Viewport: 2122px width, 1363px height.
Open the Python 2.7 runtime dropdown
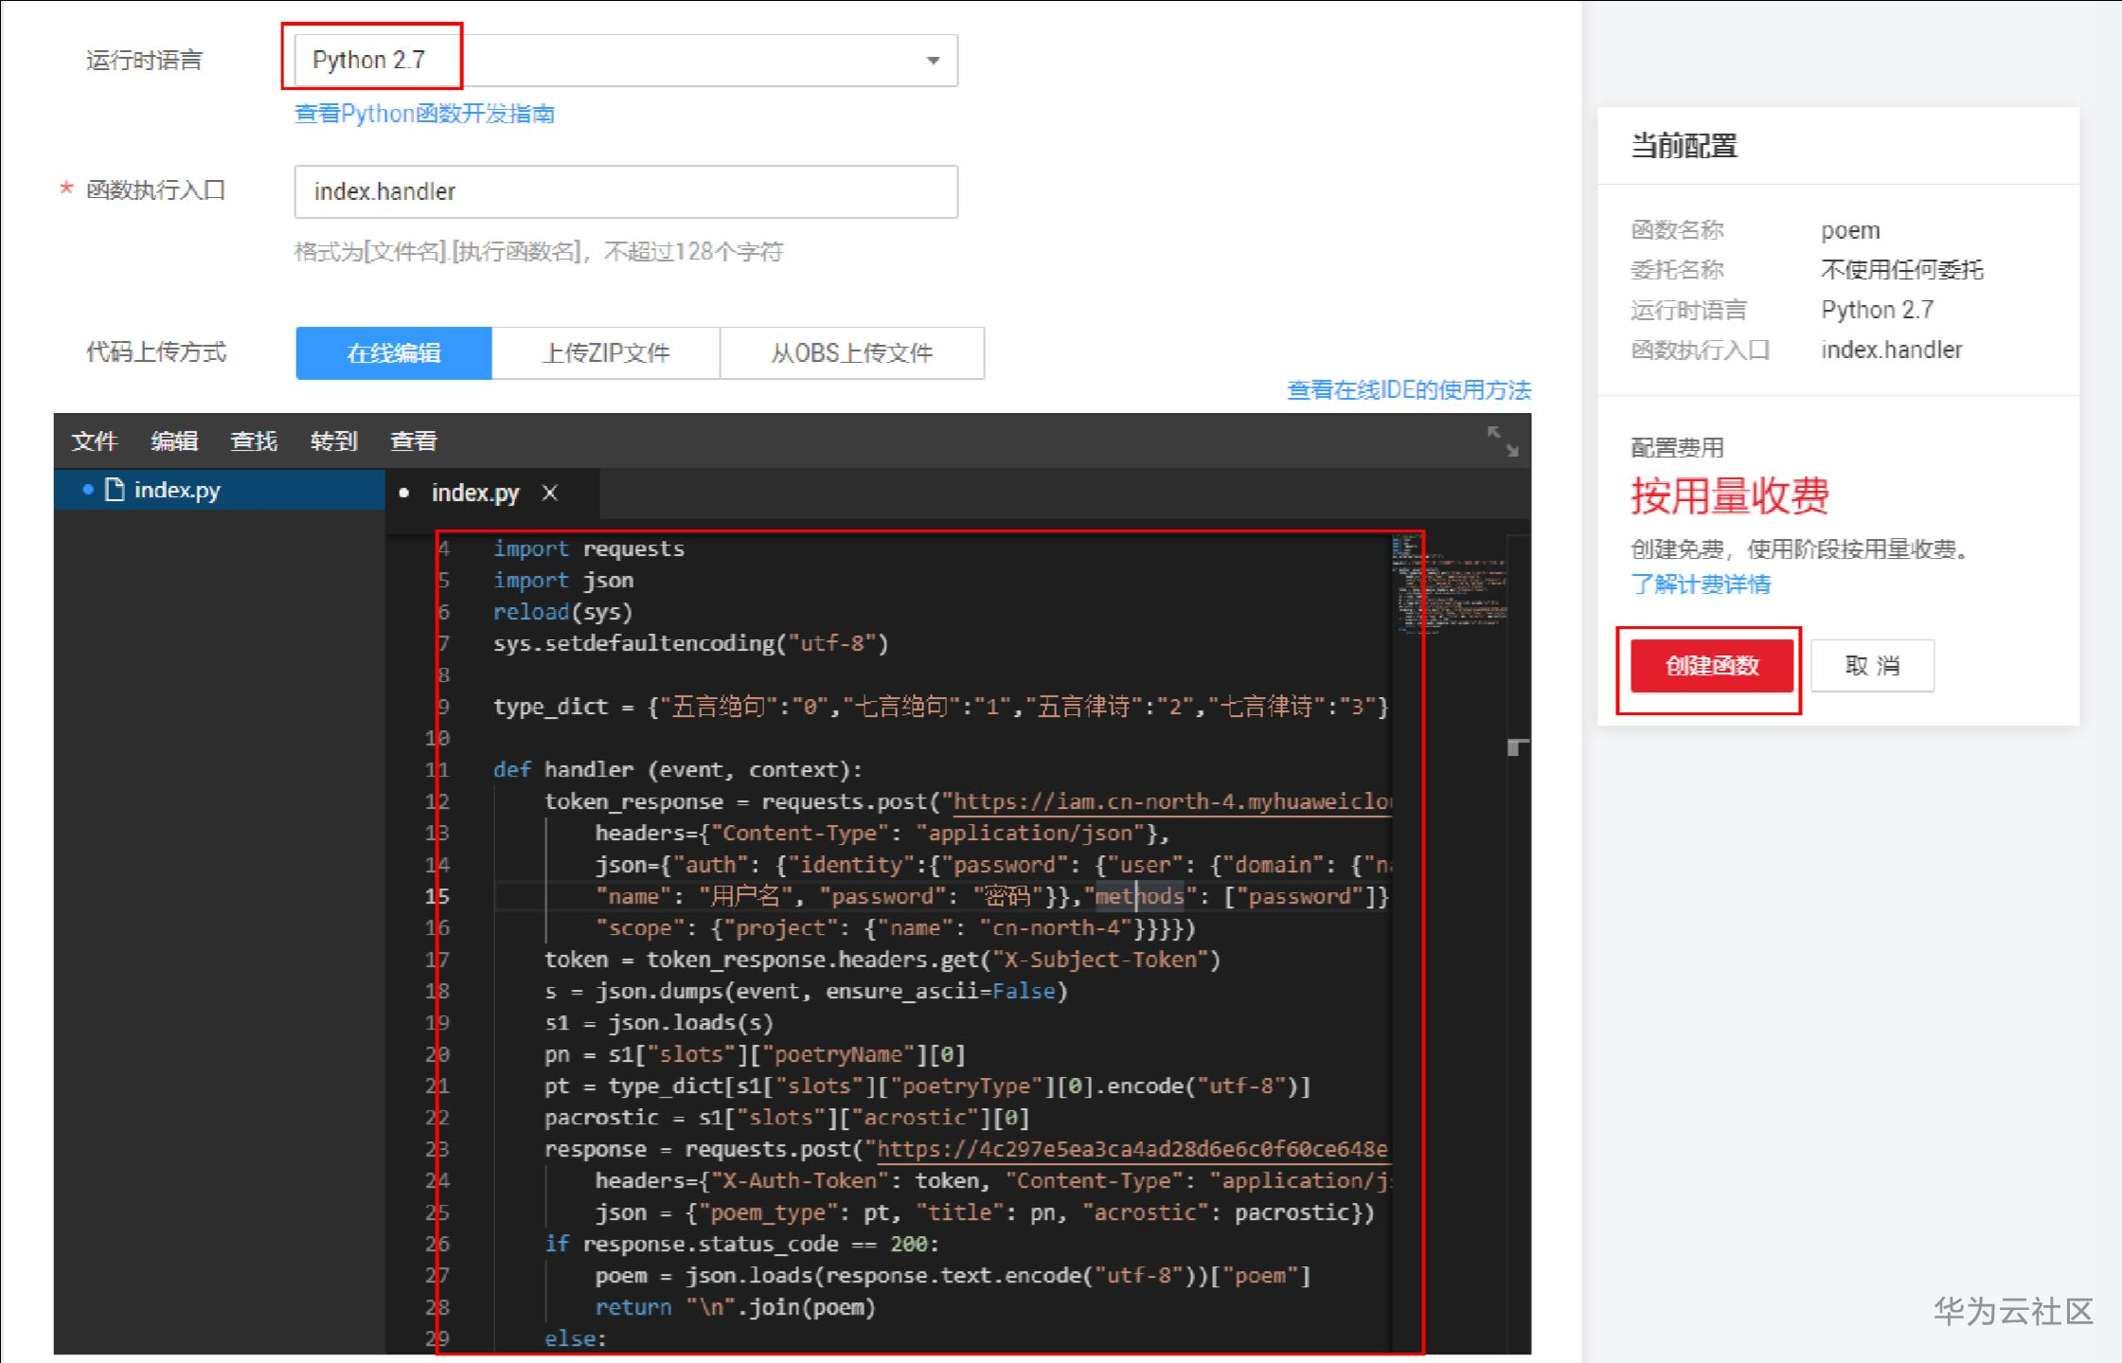625,61
